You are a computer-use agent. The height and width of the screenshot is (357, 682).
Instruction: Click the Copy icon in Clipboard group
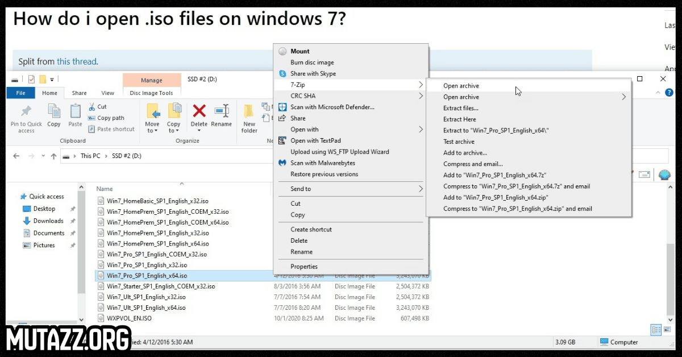tap(54, 111)
